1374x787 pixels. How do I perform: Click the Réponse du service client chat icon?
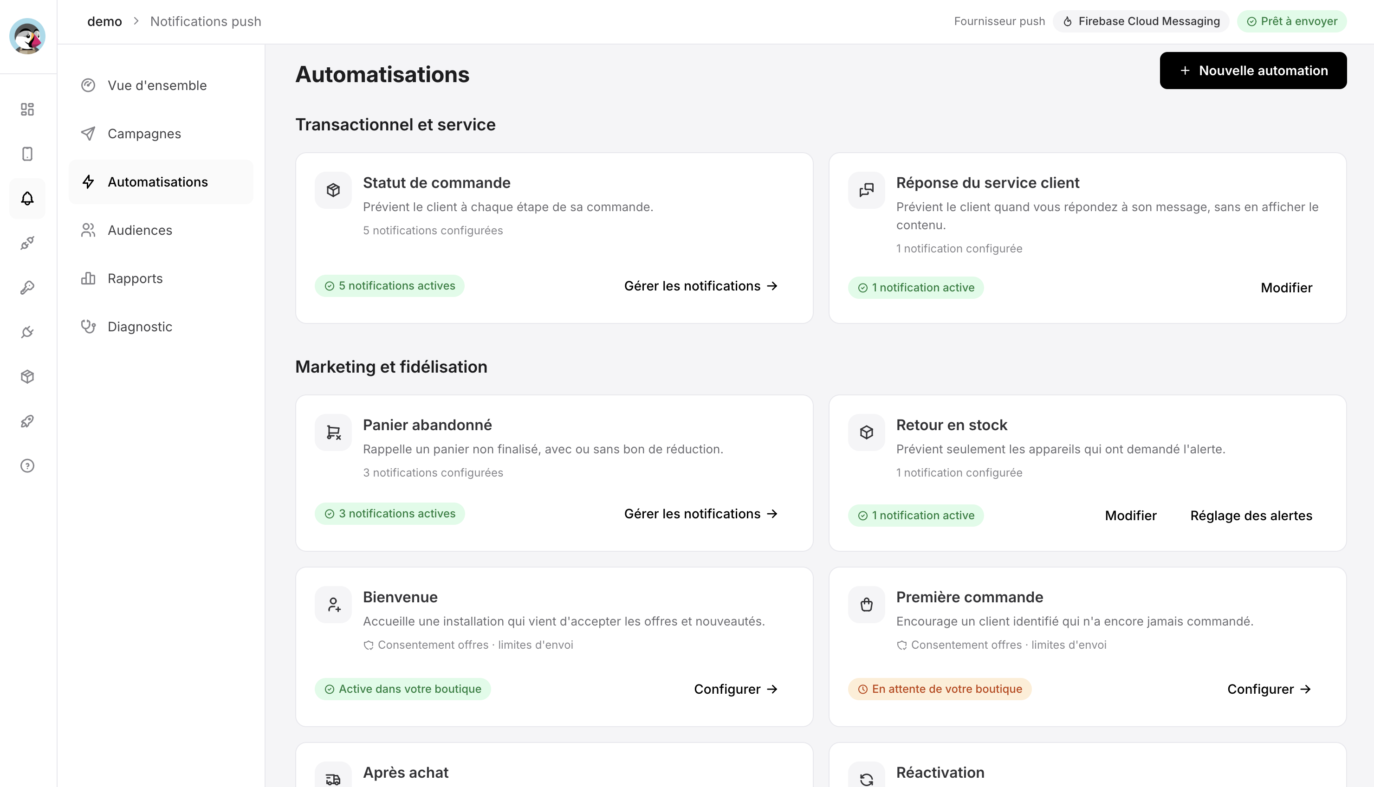tap(867, 190)
